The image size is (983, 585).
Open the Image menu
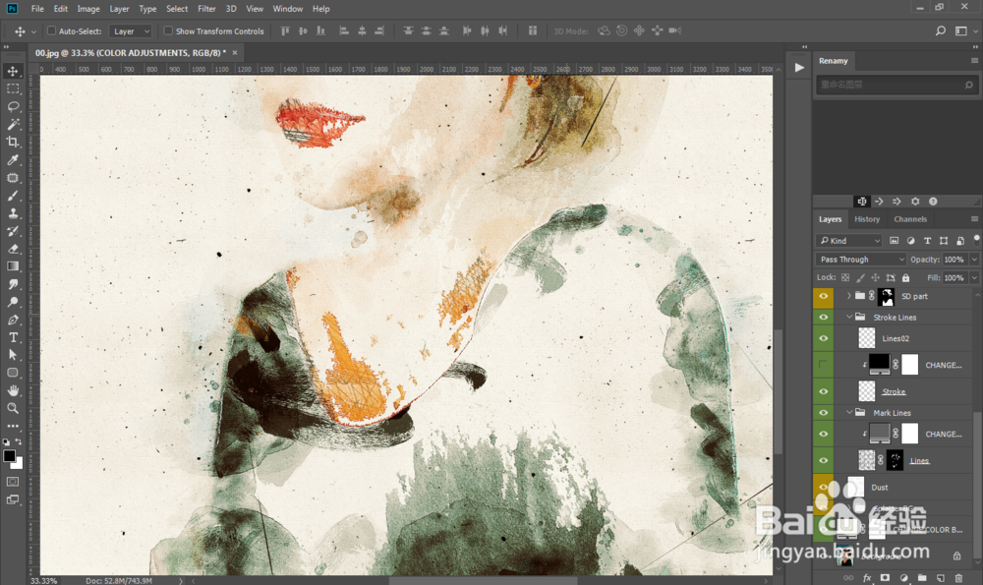coord(88,9)
